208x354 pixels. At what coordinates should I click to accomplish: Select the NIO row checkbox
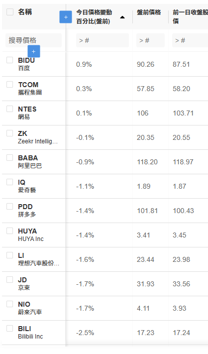pyautogui.click(x=9, y=304)
